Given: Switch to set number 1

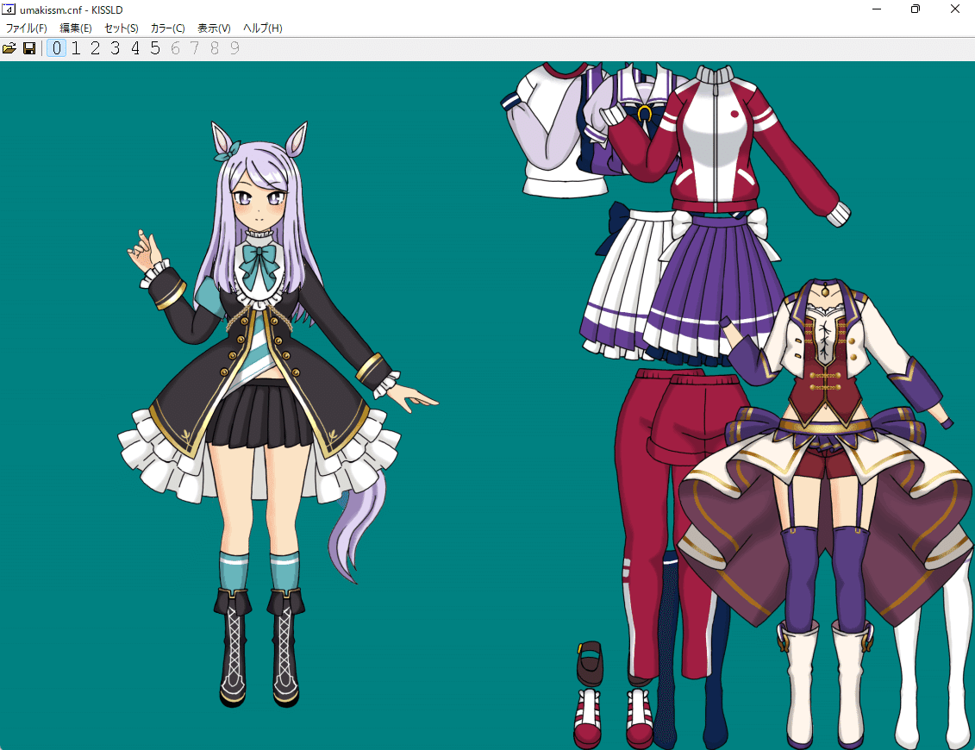Looking at the screenshot, I should (76, 48).
